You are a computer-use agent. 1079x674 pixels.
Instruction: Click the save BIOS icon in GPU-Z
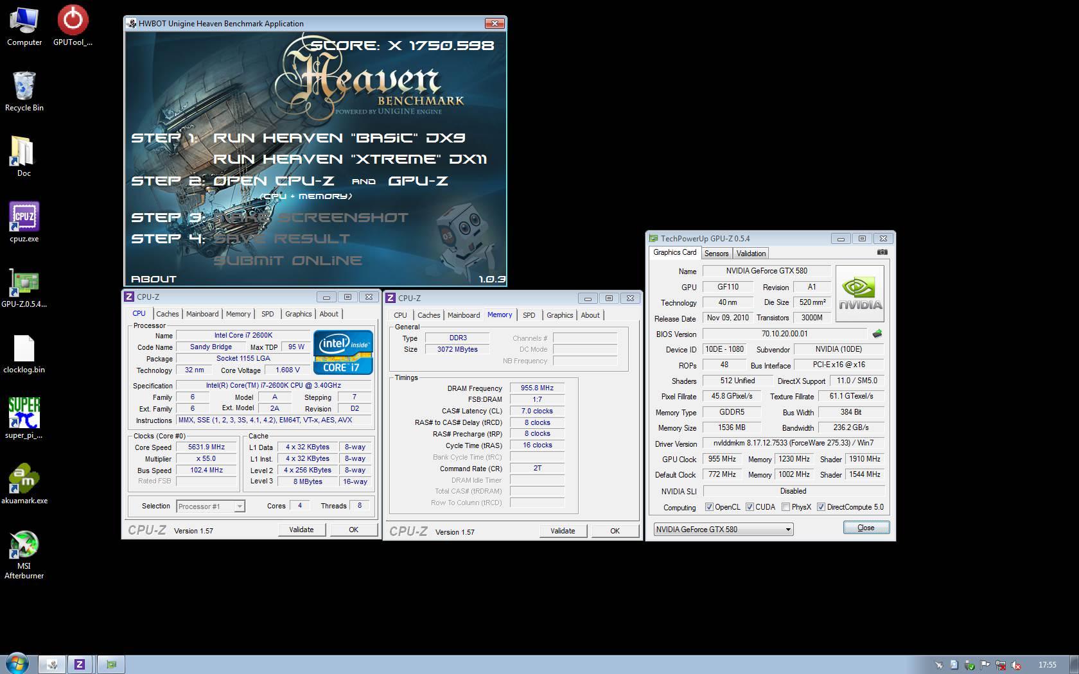pyautogui.click(x=877, y=334)
